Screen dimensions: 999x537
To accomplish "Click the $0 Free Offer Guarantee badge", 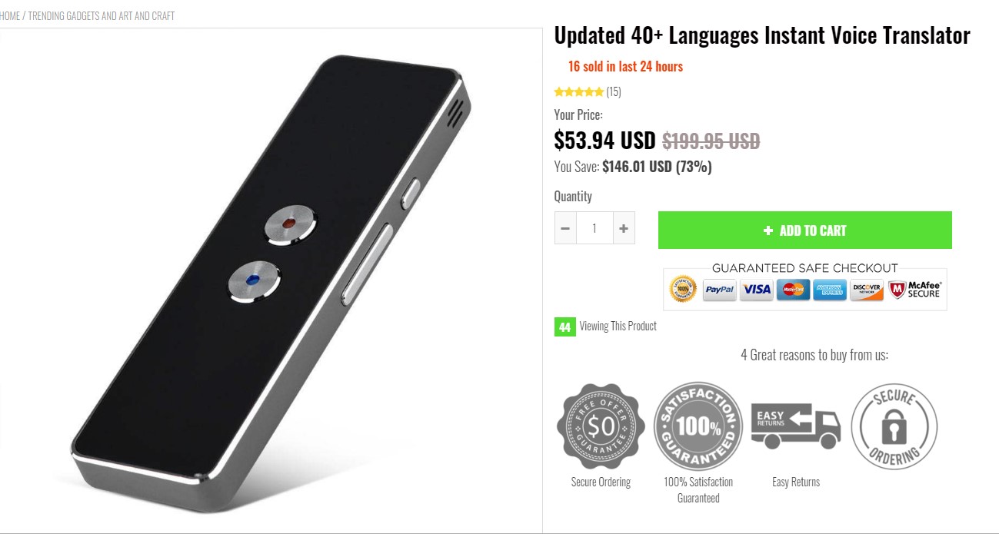I will pos(600,426).
